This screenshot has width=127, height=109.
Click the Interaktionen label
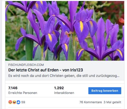[x=64, y=93]
